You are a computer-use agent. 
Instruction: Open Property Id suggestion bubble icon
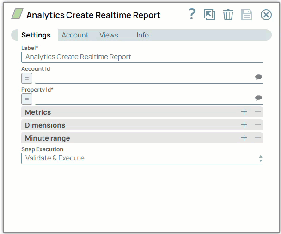tap(258, 98)
